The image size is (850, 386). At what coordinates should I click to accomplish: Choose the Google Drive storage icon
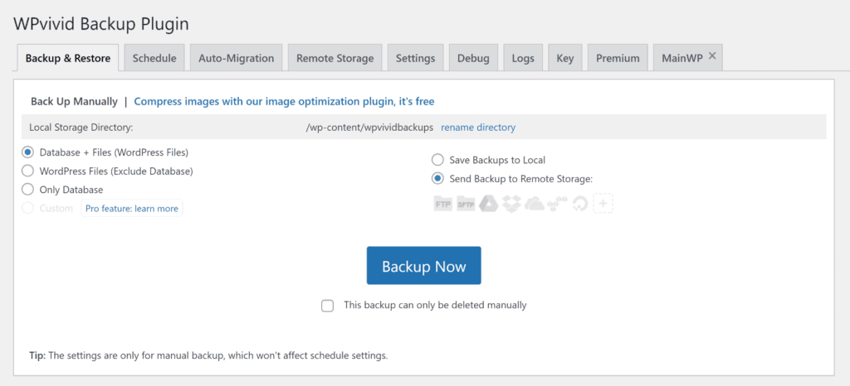488,204
